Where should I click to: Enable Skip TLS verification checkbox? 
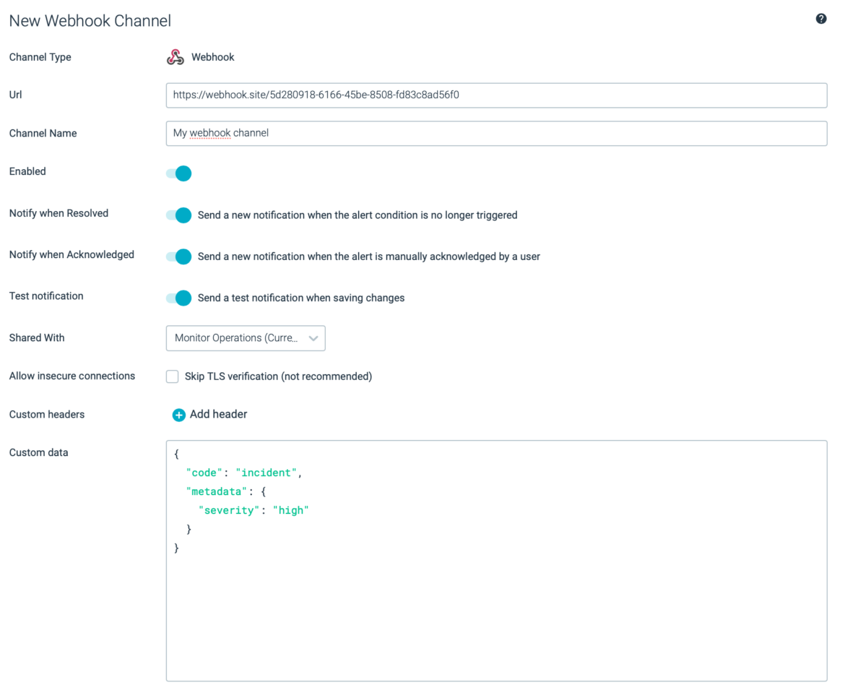click(172, 376)
